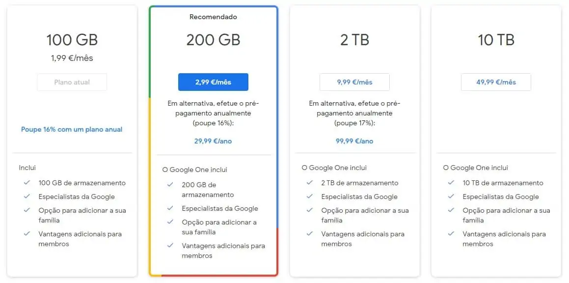Click the 2,99 €/mês blue button

pos(213,82)
